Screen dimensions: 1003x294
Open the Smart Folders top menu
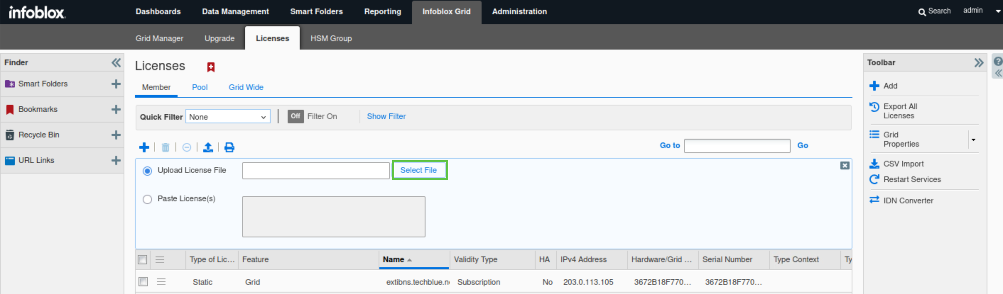(x=316, y=12)
